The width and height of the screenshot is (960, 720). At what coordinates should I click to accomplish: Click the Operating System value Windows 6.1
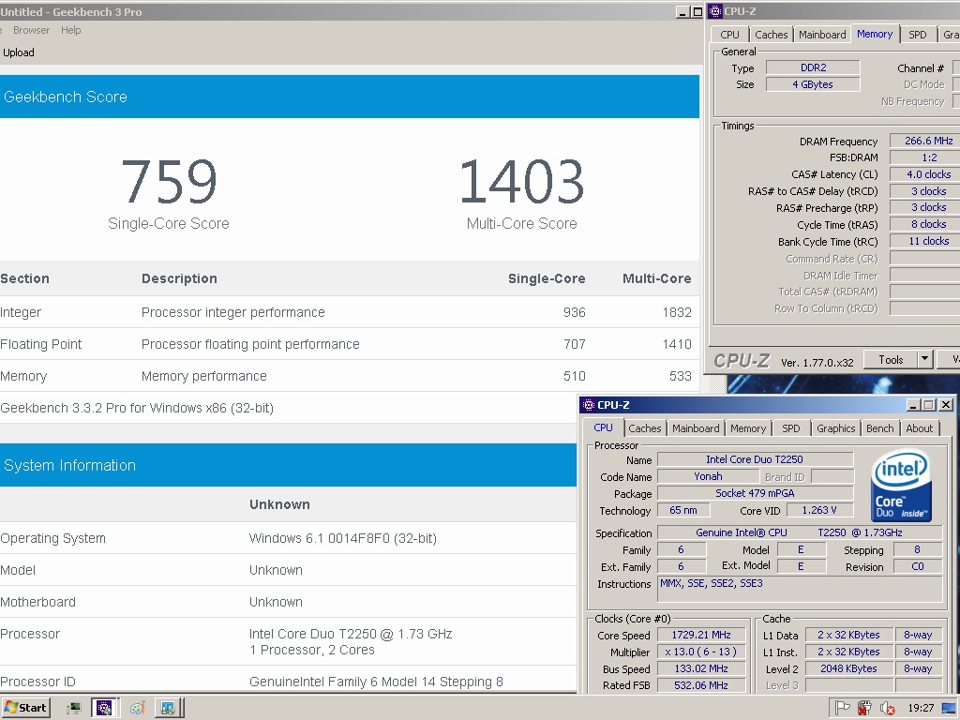(x=343, y=538)
